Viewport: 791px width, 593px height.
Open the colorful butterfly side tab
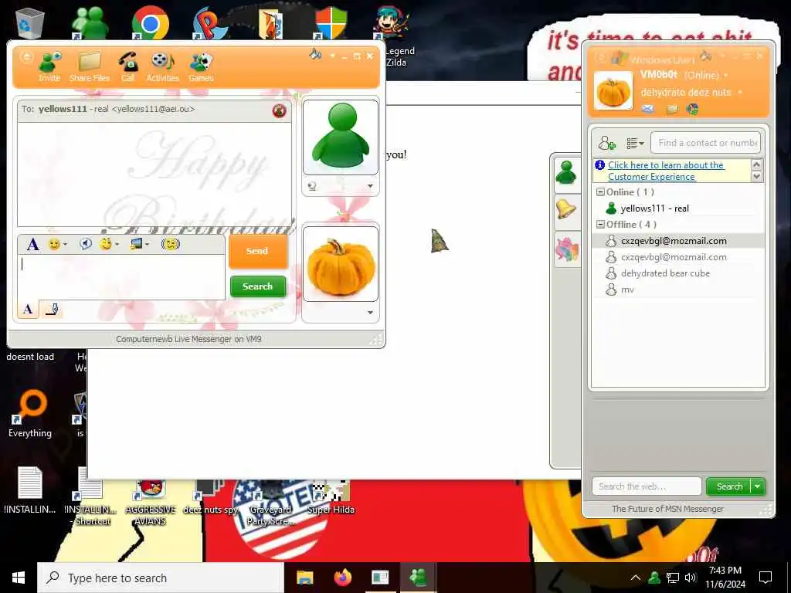[567, 249]
